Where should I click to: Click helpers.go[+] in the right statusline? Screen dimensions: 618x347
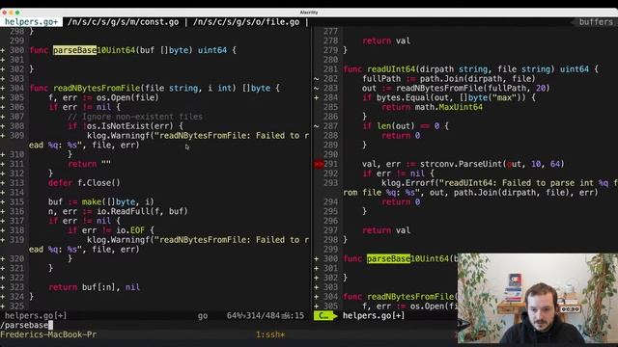374,315
